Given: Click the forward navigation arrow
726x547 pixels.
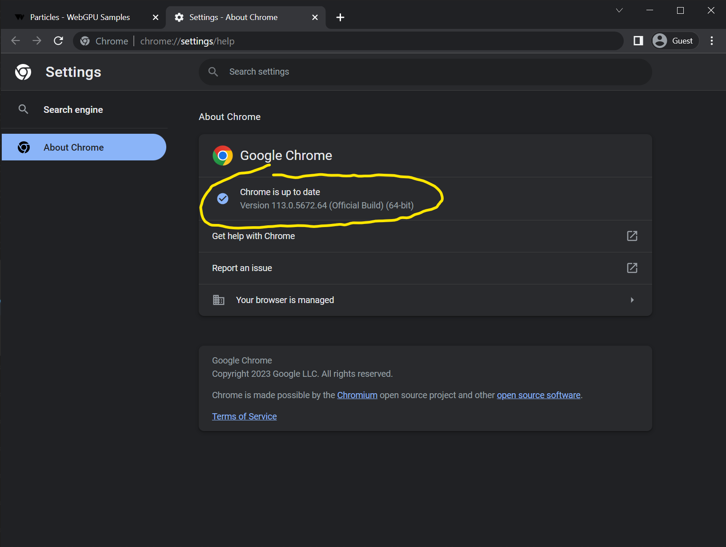Looking at the screenshot, I should pos(37,41).
